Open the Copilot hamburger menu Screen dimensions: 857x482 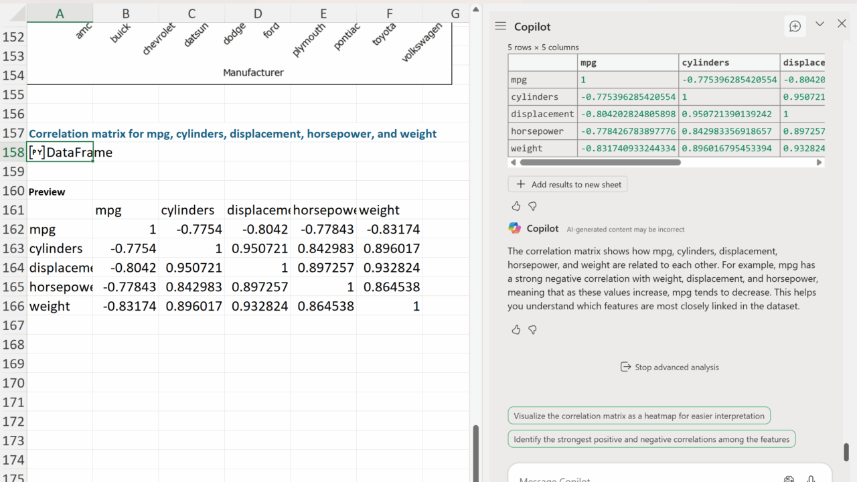click(x=500, y=26)
